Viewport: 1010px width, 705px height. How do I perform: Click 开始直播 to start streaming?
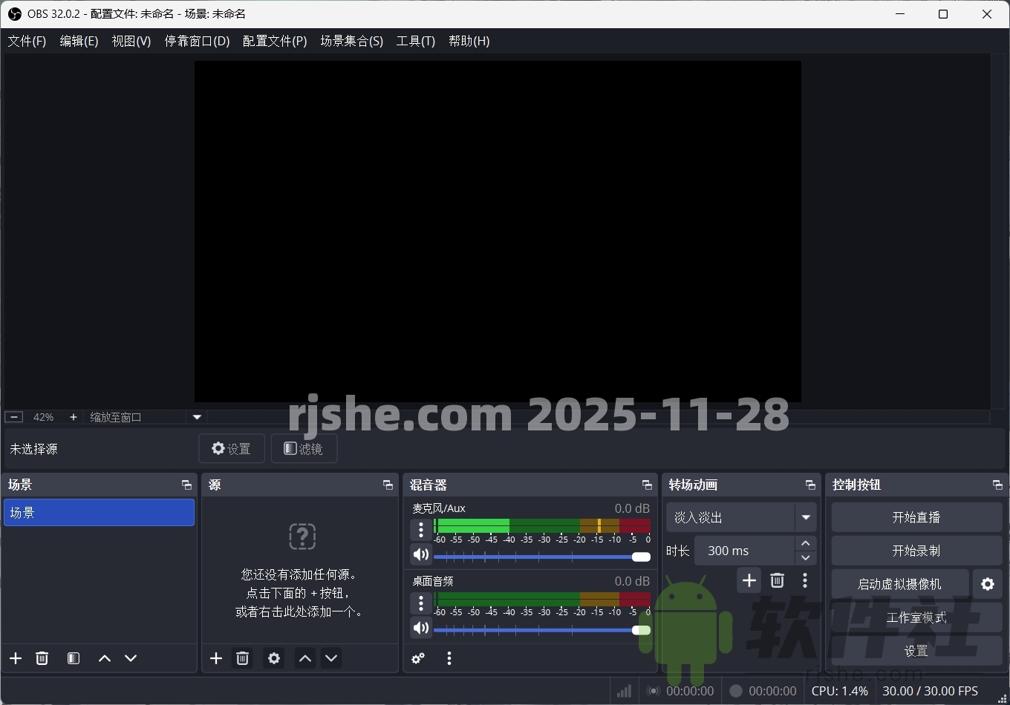point(916,517)
